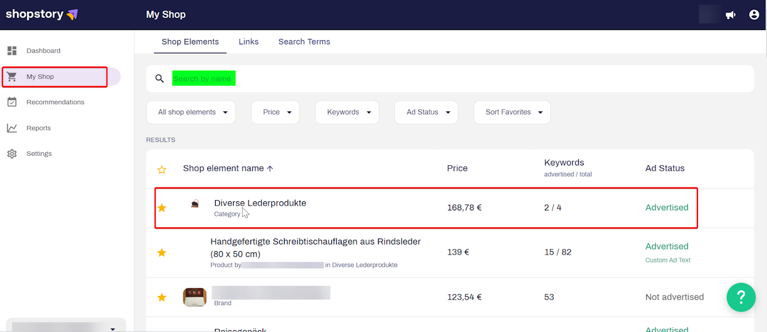Viewport: 767px width, 332px height.
Task: Click the shopstory logo
Action: pyautogui.click(x=42, y=14)
